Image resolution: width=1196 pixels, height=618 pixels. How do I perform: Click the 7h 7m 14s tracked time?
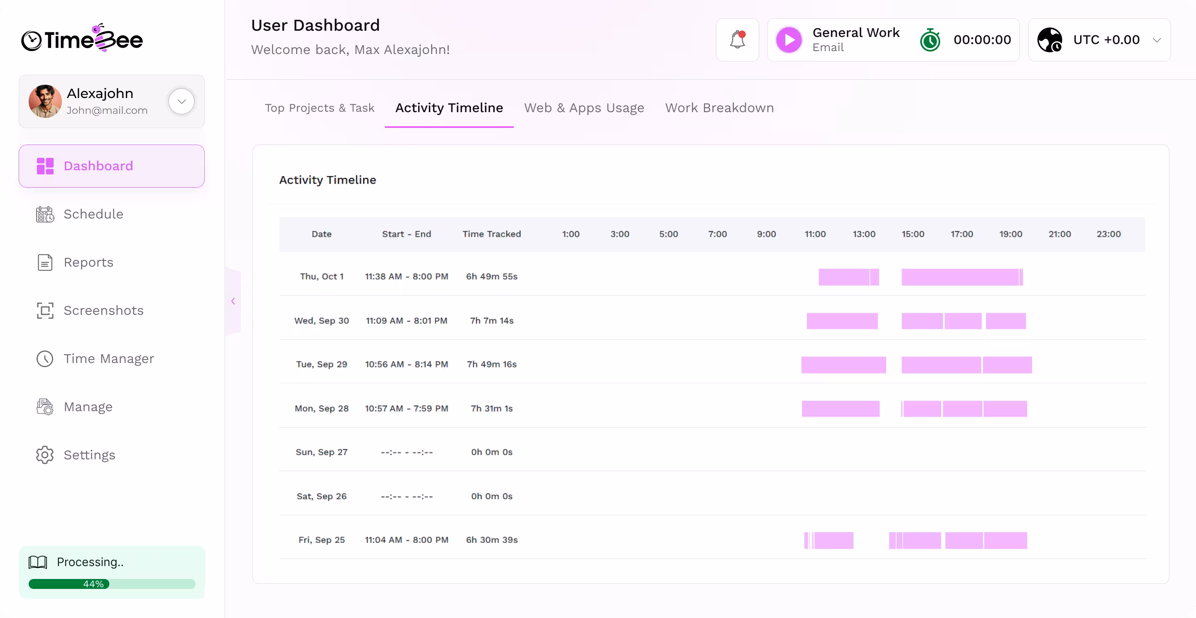(x=491, y=321)
